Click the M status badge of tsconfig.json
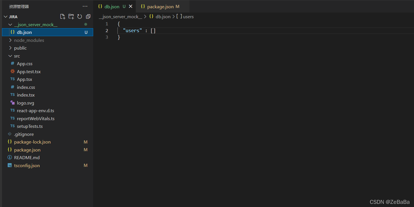This screenshot has height=207, width=414. [x=85, y=165]
